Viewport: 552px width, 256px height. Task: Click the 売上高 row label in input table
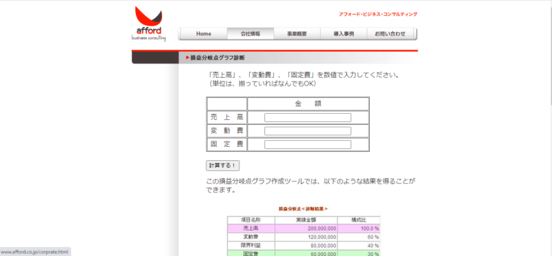227,117
